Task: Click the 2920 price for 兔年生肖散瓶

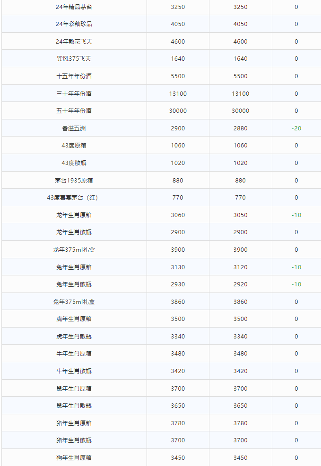Action: coord(240,284)
